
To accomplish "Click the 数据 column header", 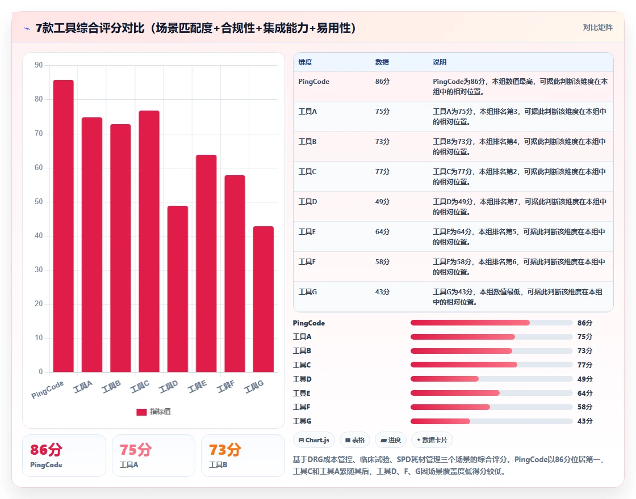I will click(382, 62).
